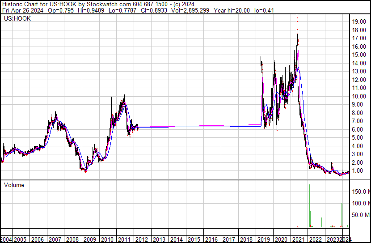371x243 pixels.
Task: Click the 2009 price low near 1.00
Action: click(85, 171)
